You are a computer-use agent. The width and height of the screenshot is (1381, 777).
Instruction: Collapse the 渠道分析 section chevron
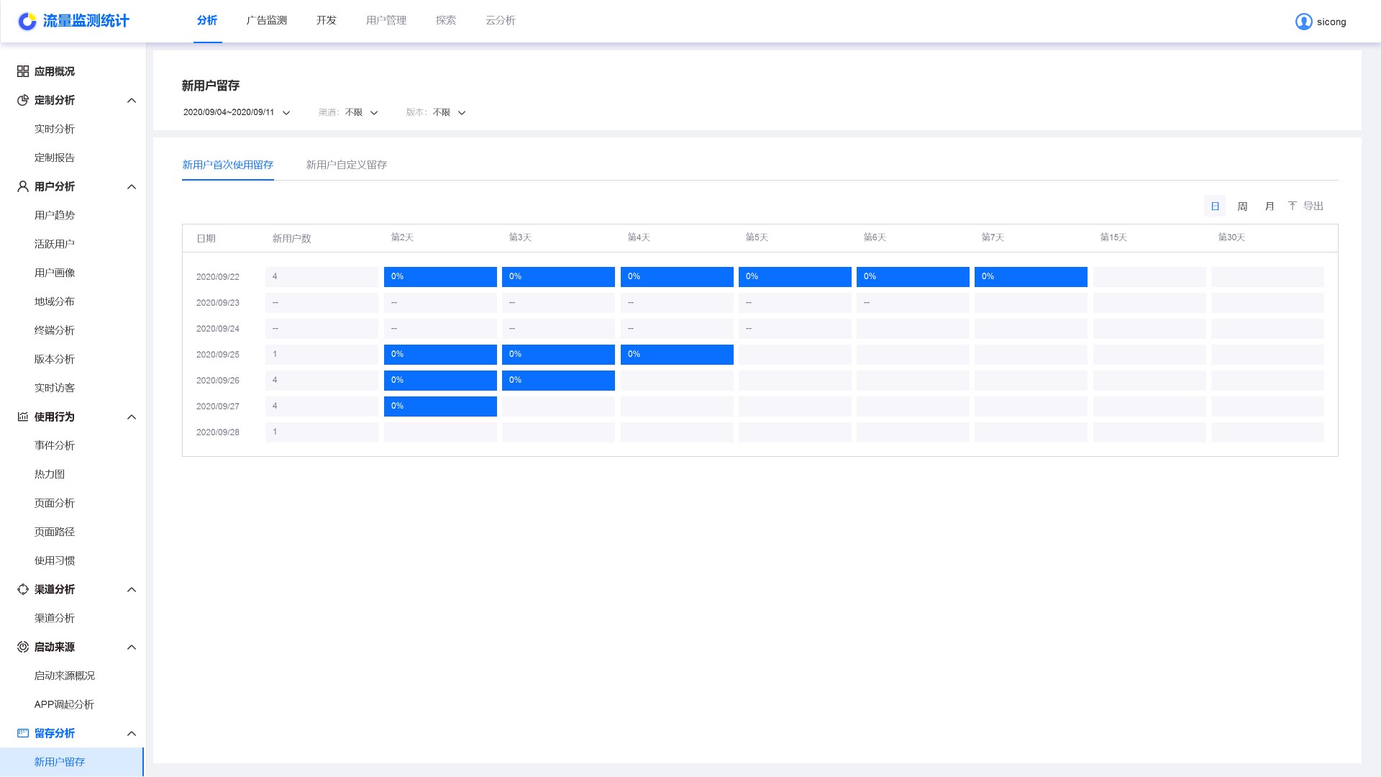coord(132,590)
